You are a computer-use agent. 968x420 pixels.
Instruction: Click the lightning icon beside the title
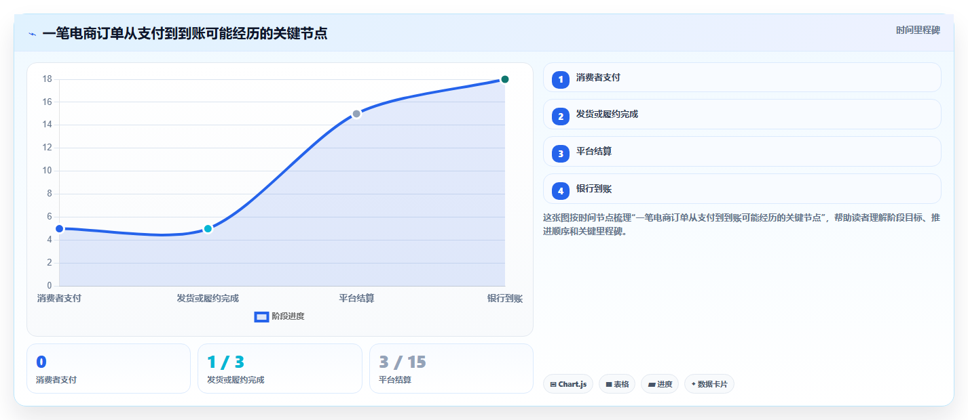[32, 34]
